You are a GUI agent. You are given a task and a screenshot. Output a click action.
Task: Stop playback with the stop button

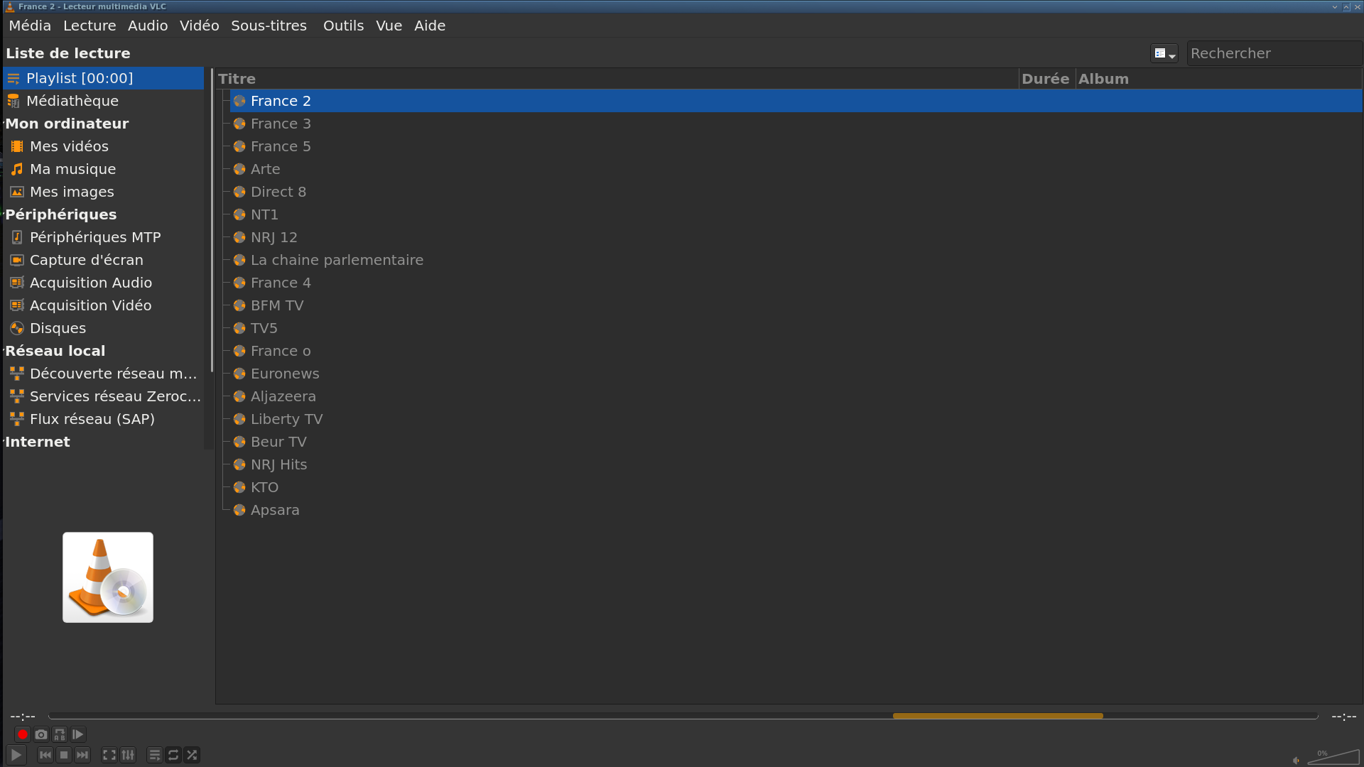click(x=64, y=755)
